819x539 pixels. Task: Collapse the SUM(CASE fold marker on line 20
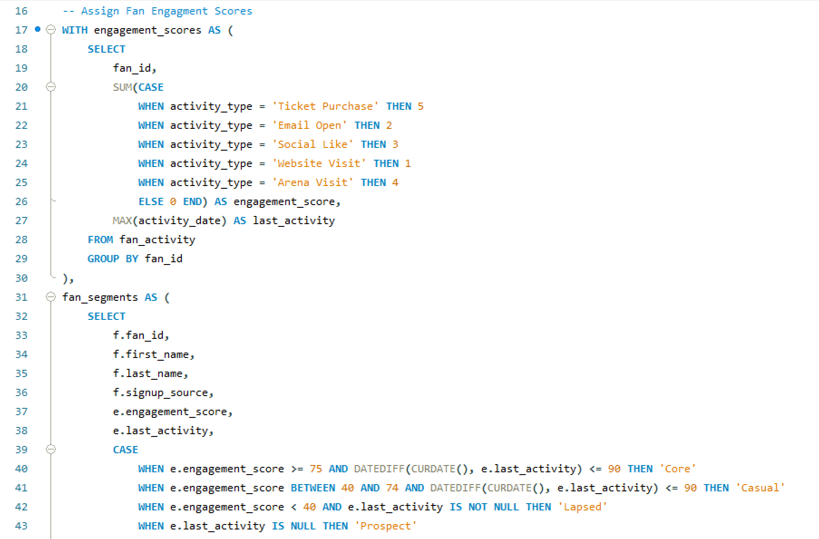51,87
